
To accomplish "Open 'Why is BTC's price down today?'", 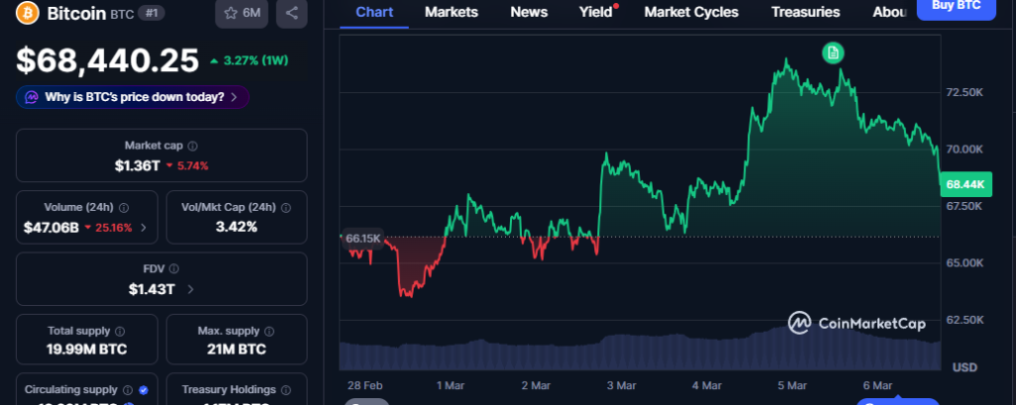I will click(x=132, y=97).
